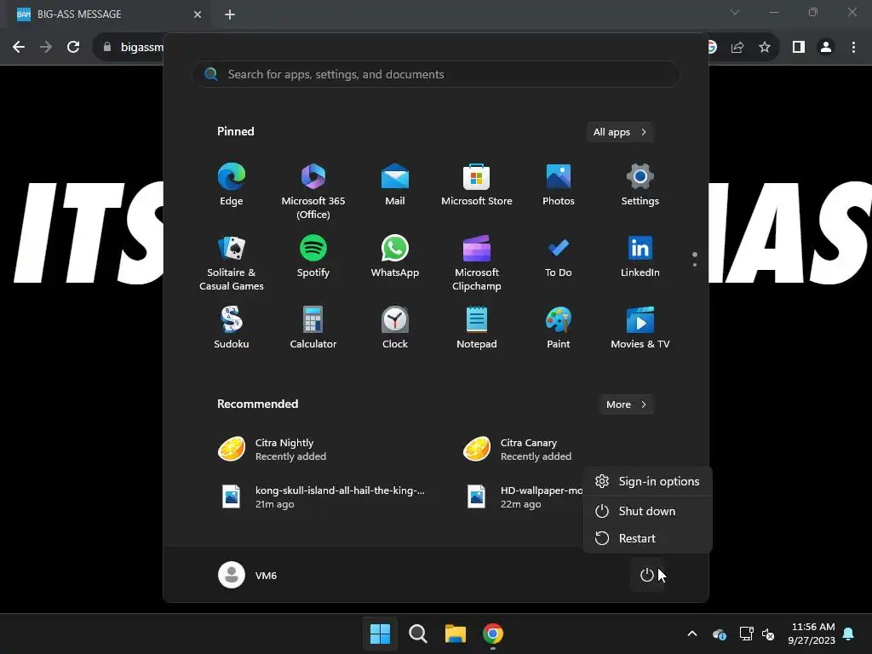Viewport: 872px width, 654px height.
Task: Toggle Chrome side panel
Action: [x=799, y=48]
